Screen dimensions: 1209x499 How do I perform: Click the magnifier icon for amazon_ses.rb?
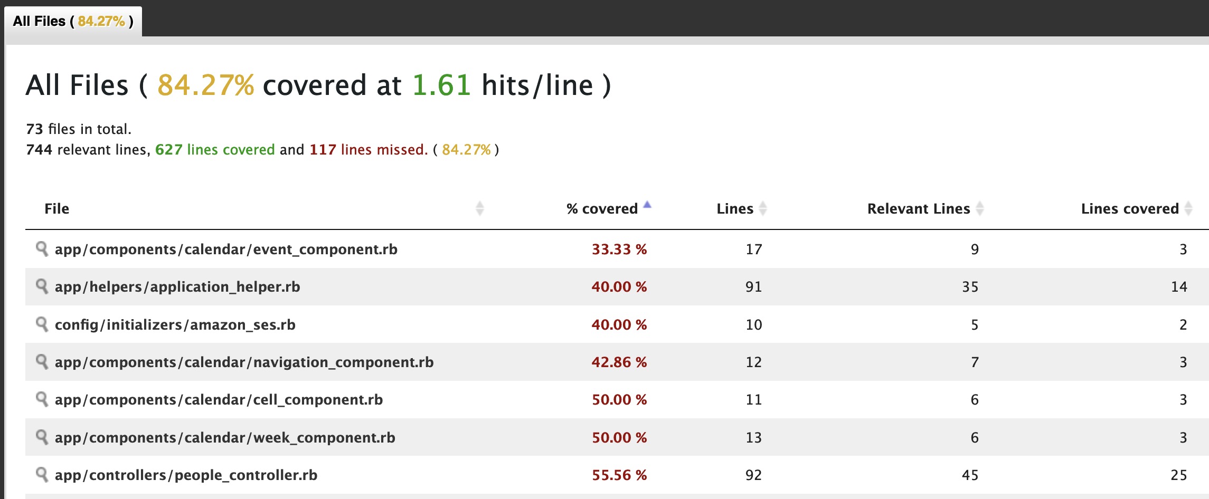point(43,324)
